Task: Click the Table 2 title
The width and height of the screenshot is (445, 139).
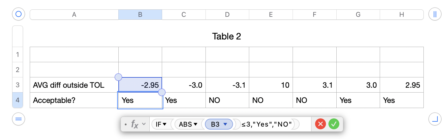Action: point(226,36)
